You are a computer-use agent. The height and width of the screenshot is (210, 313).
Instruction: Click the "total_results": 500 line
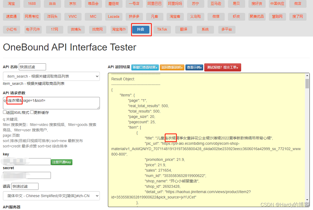(x=144, y=111)
